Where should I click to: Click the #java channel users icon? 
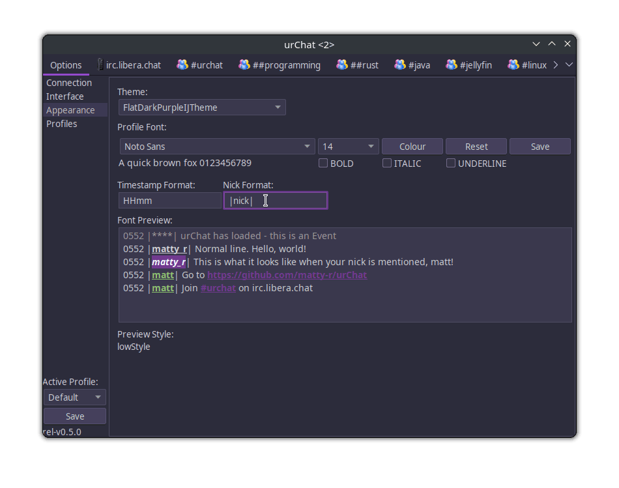(x=400, y=65)
